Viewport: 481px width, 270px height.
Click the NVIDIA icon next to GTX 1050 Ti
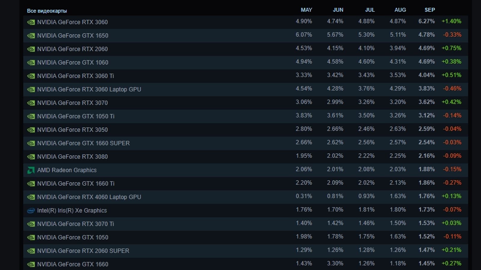click(x=31, y=116)
